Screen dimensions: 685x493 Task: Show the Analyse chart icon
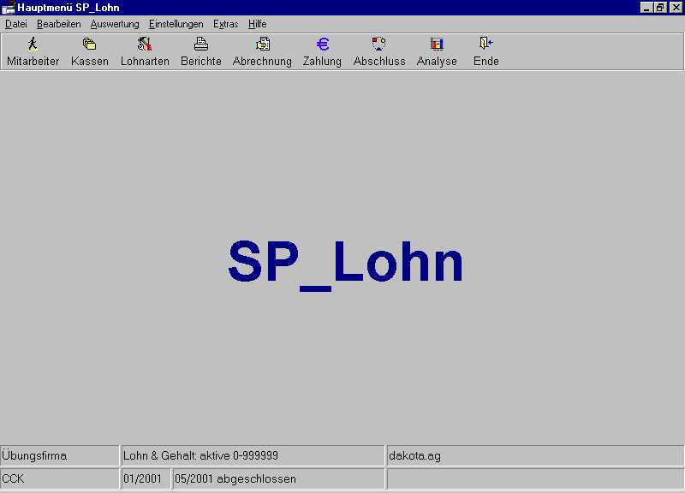(x=437, y=45)
